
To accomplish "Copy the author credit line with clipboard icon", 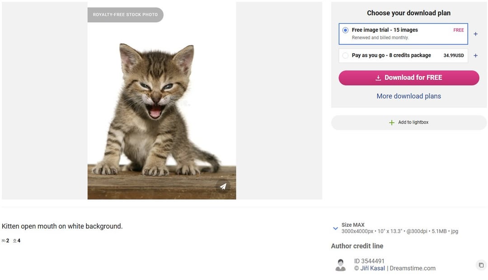I will click(481, 265).
